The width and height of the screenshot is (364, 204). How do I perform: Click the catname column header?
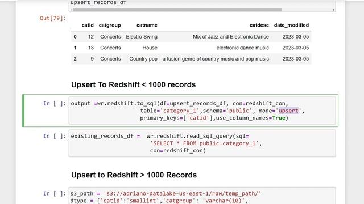tap(147, 25)
